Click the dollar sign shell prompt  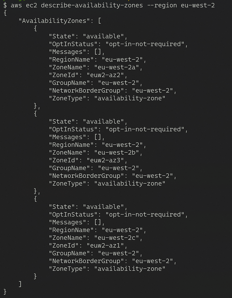click(x=5, y=5)
